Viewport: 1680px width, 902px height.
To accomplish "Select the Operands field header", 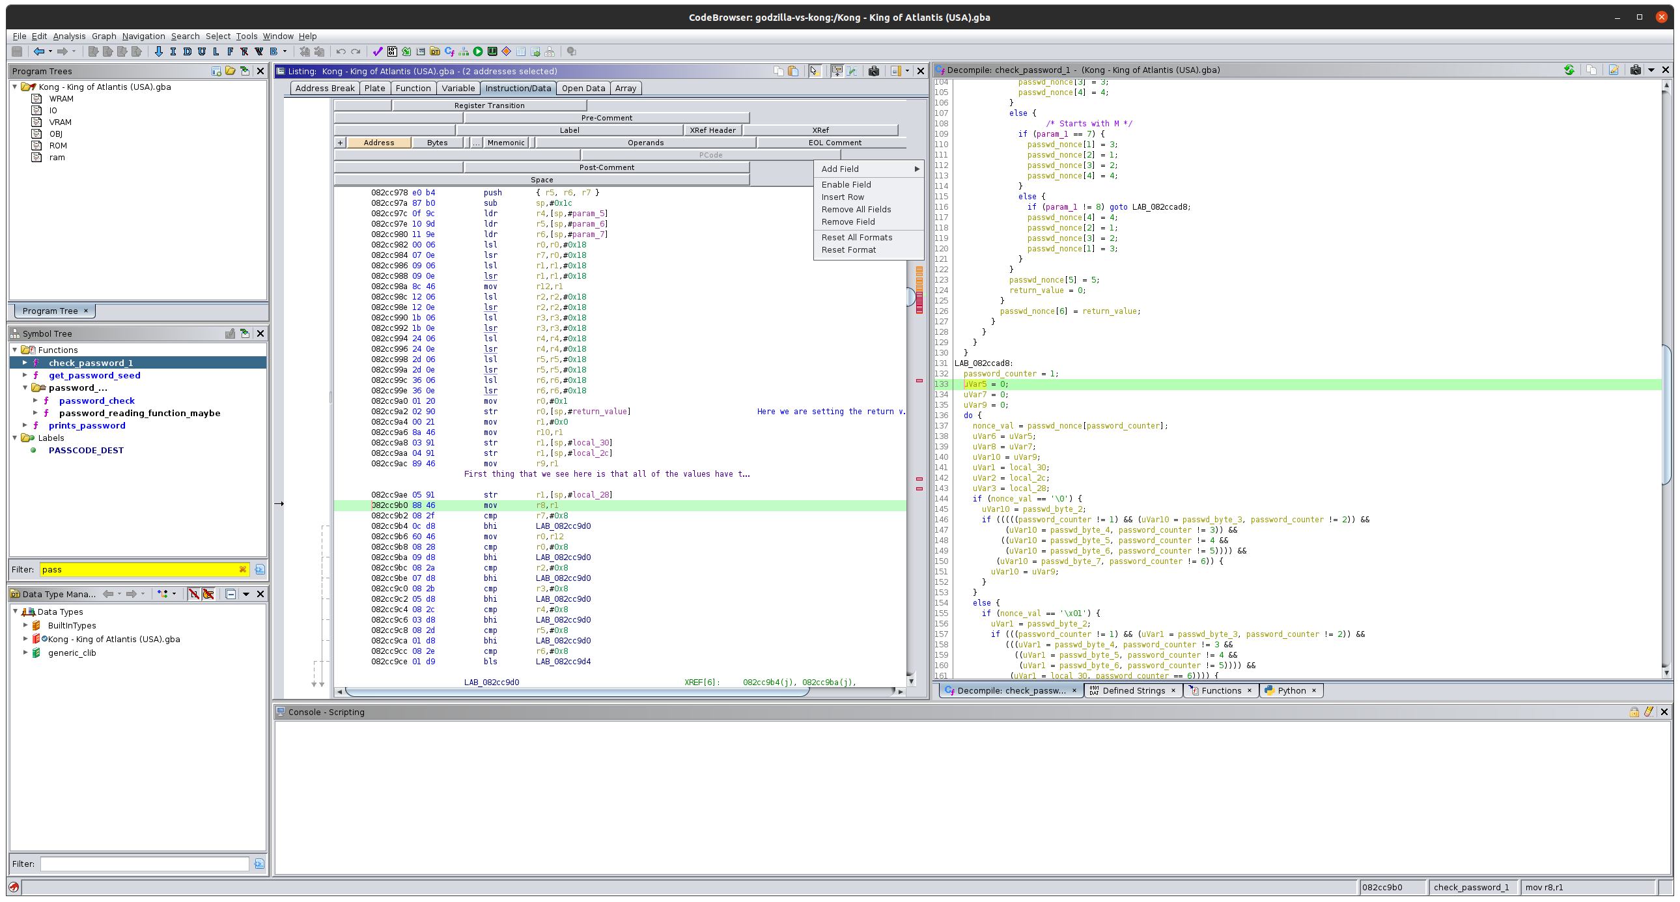I will (x=646, y=143).
